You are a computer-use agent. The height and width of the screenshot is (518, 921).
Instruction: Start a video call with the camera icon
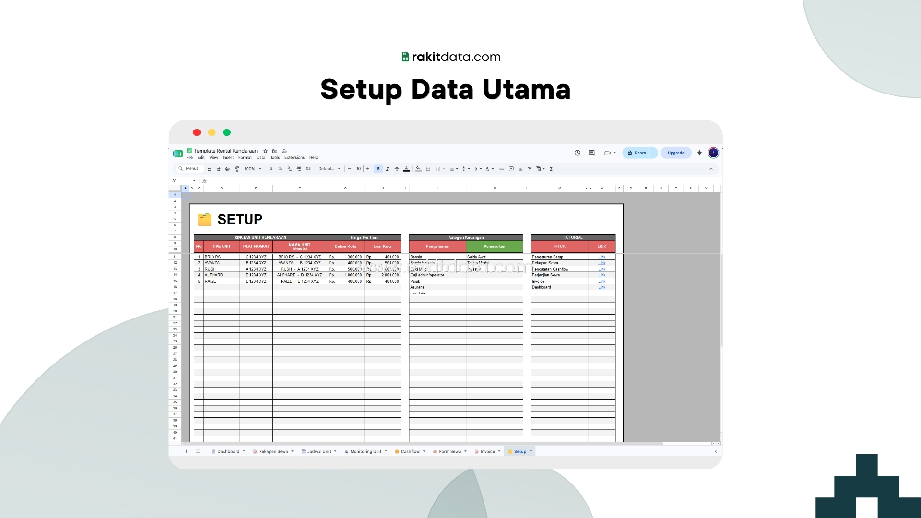608,153
